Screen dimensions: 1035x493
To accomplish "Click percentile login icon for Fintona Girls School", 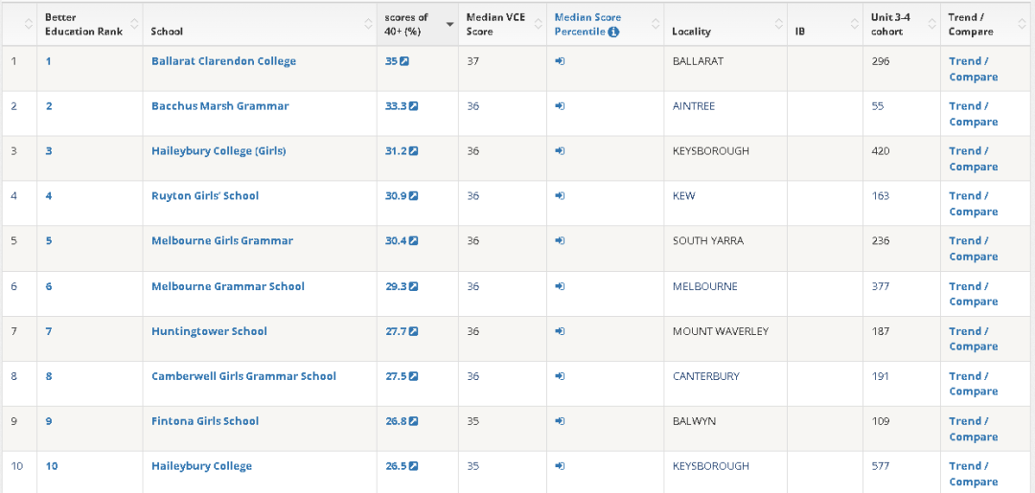I will [x=560, y=421].
